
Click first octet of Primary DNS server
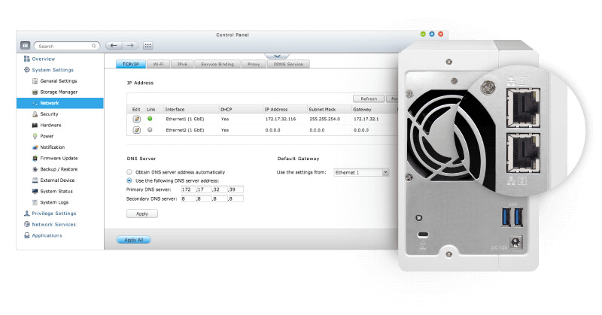tap(187, 189)
